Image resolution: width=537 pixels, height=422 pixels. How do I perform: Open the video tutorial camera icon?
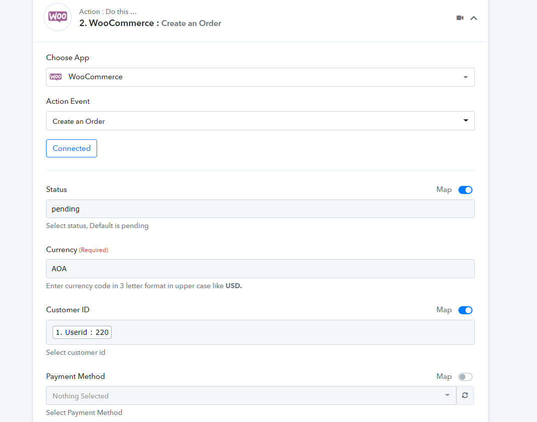[x=460, y=18]
